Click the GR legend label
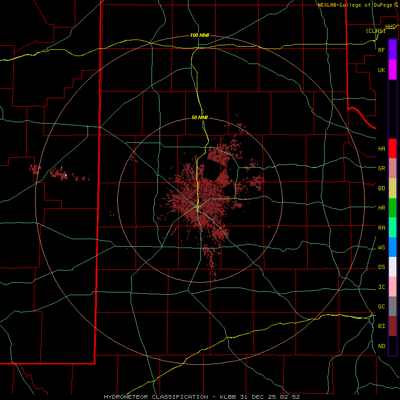This screenshot has height=400, width=400. click(x=381, y=168)
